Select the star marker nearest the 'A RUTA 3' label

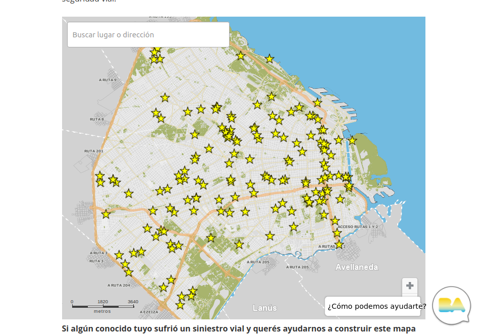click(119, 255)
